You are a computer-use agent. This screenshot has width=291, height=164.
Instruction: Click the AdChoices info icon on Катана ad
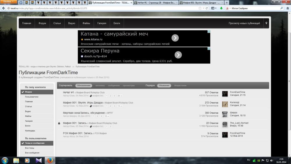click(x=209, y=31)
